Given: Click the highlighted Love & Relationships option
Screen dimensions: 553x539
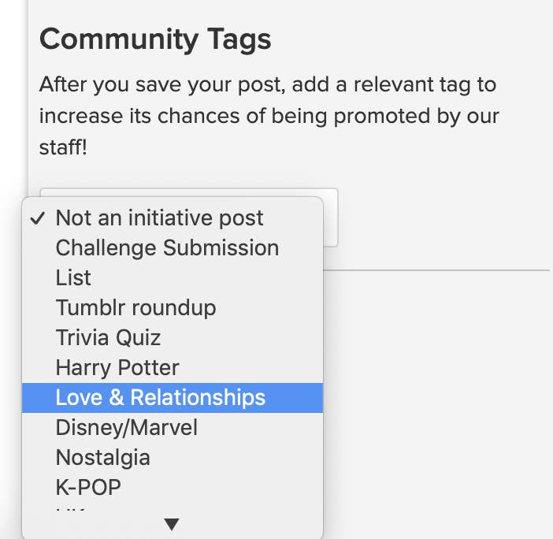Looking at the screenshot, I should point(161,397).
